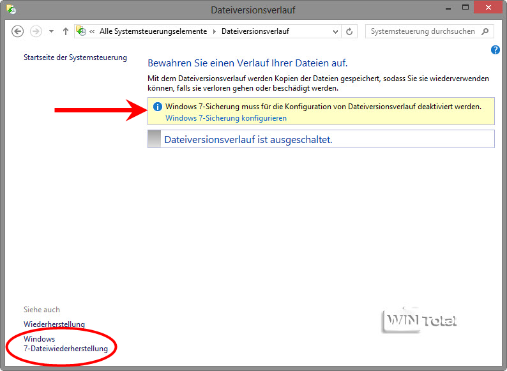
Task: Open help via the blue question mark
Action: [495, 50]
